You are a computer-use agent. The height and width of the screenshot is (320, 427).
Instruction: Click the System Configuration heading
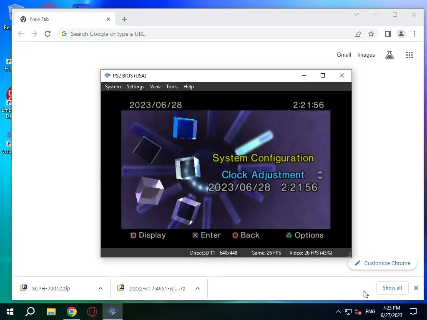(x=263, y=158)
